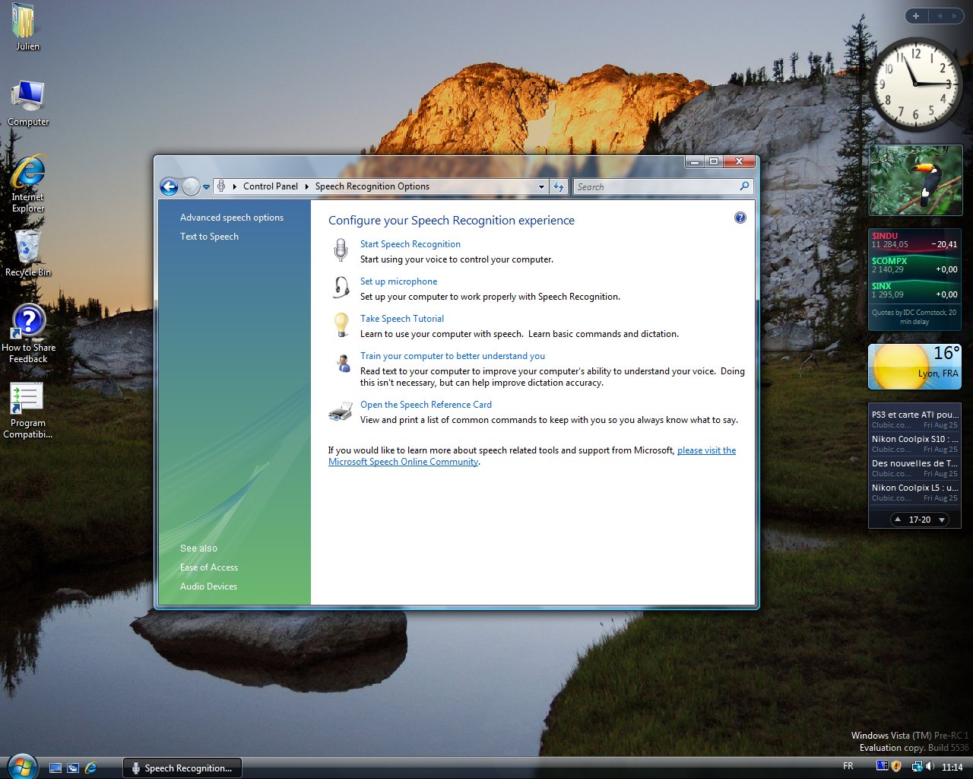Select the Recycle Bin desktop icon

pyautogui.click(x=28, y=253)
